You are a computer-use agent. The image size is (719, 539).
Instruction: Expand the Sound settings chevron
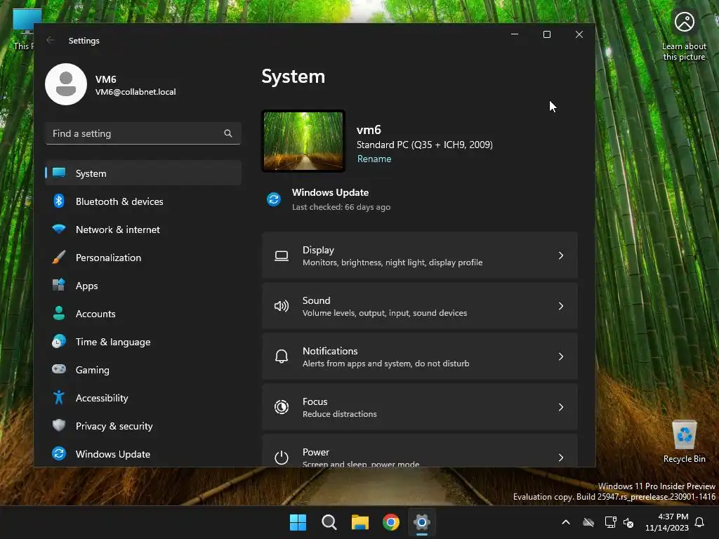(x=561, y=306)
